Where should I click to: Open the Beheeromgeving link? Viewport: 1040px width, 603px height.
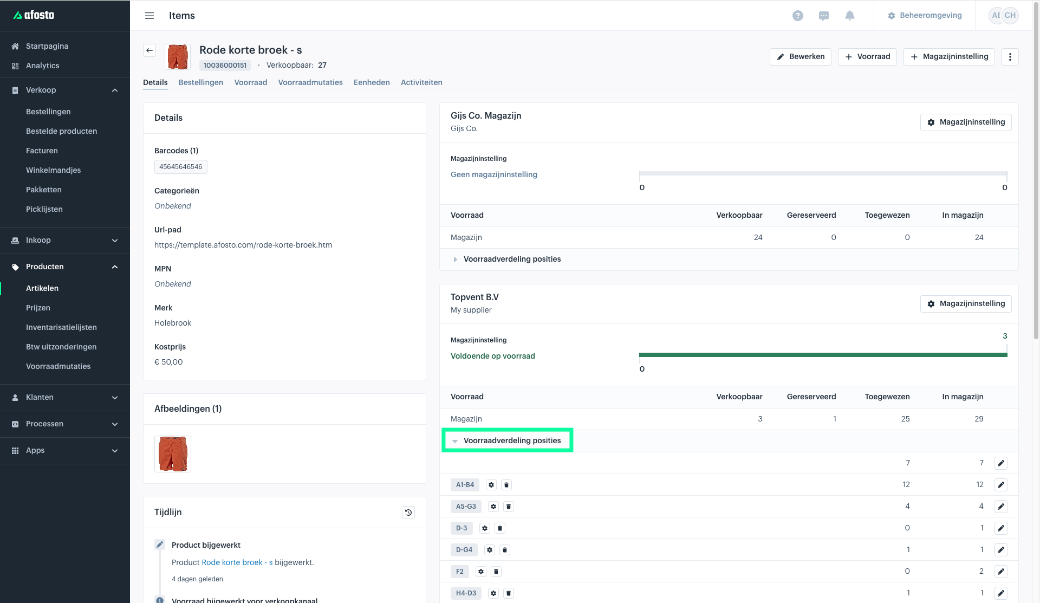pyautogui.click(x=925, y=16)
